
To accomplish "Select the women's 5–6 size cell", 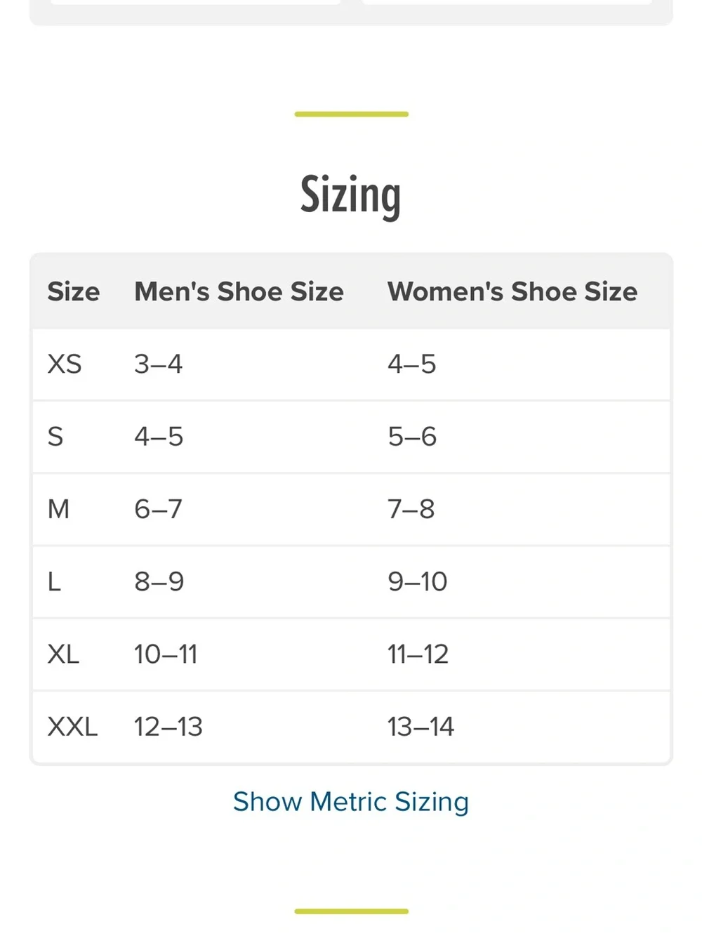I will coord(412,436).
